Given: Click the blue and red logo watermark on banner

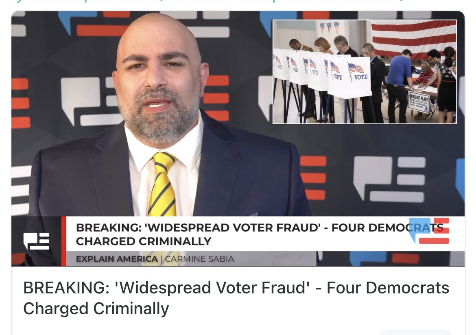Looking at the screenshot, I should [429, 231].
